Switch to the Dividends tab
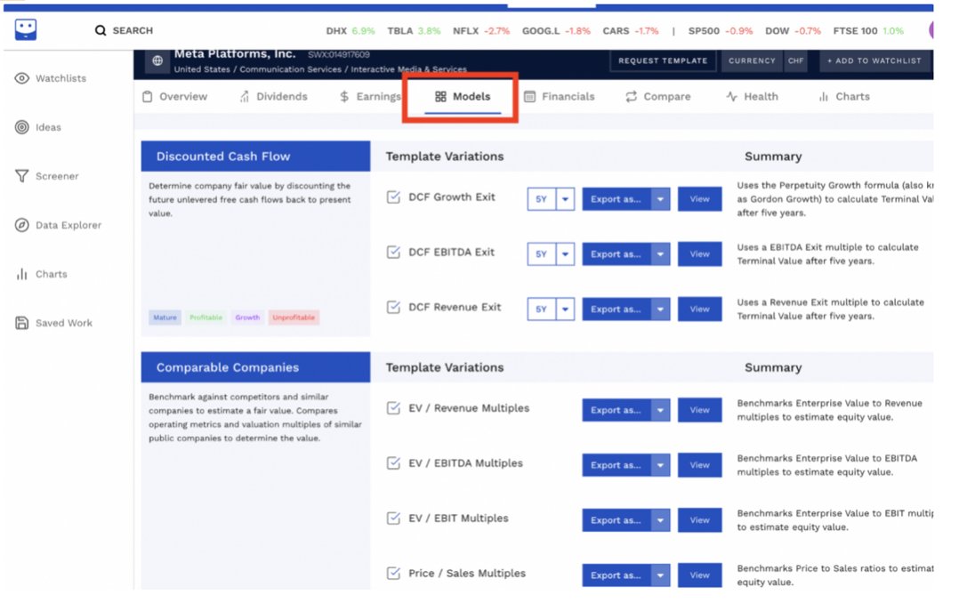Image resolution: width=959 pixels, height=603 pixels. pyautogui.click(x=273, y=97)
